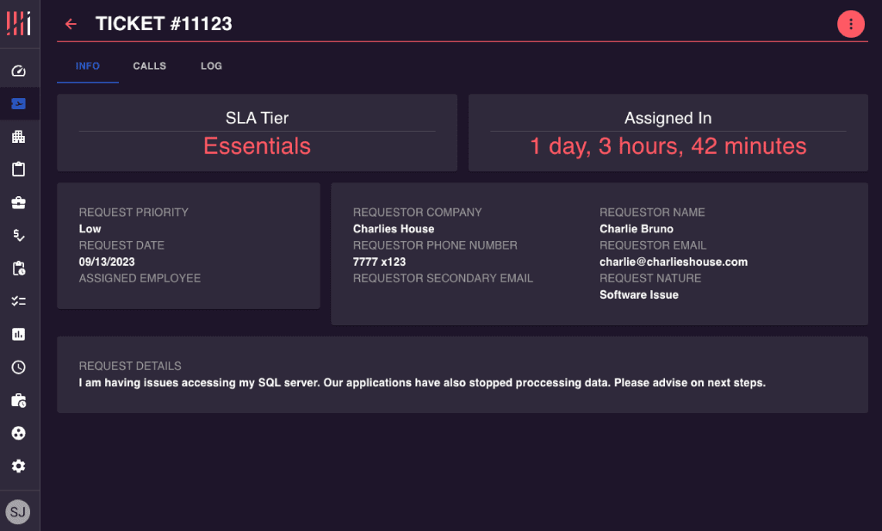Open the companies building icon

[x=19, y=137]
